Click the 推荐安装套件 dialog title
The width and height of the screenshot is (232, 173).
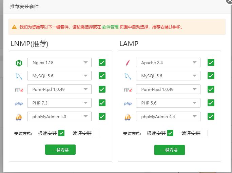point(24,6)
